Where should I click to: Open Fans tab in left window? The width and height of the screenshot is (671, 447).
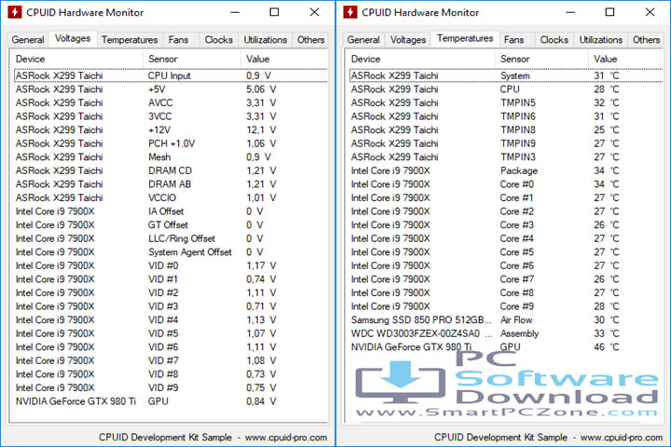(x=178, y=40)
